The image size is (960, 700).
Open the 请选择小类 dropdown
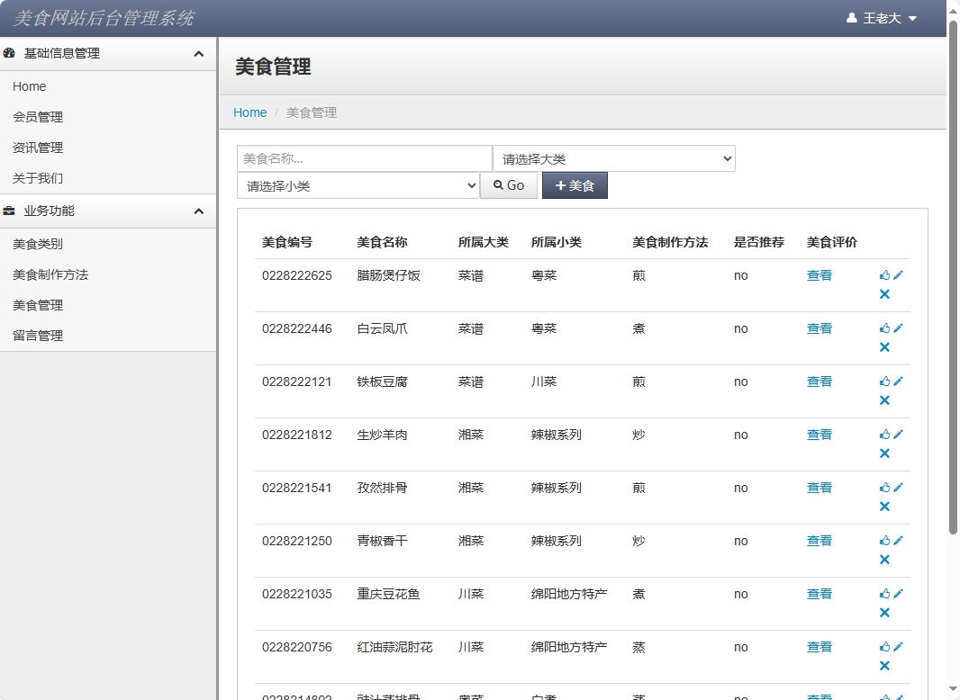(358, 185)
